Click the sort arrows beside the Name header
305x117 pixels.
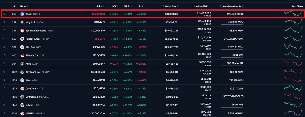point(27,6)
